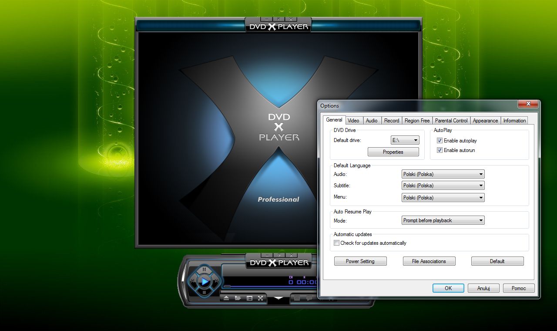The width and height of the screenshot is (557, 331).
Task: Expand the Auto Resume Play Mode dropdown
Action: [x=443, y=220]
